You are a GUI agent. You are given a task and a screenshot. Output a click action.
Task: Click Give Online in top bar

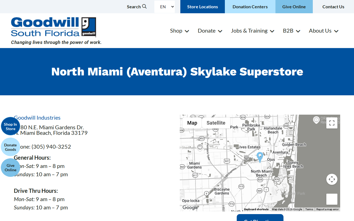294,7
